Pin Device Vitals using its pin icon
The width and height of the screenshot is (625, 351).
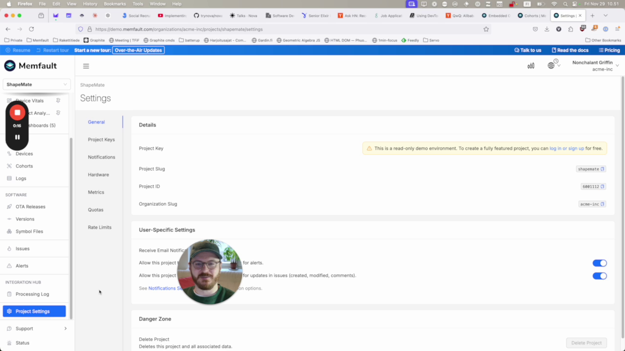[x=58, y=100]
